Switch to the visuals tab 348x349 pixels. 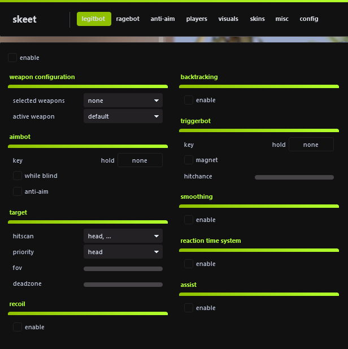(x=228, y=19)
